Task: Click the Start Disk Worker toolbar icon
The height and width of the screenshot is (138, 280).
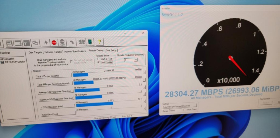Action: tap(18, 43)
